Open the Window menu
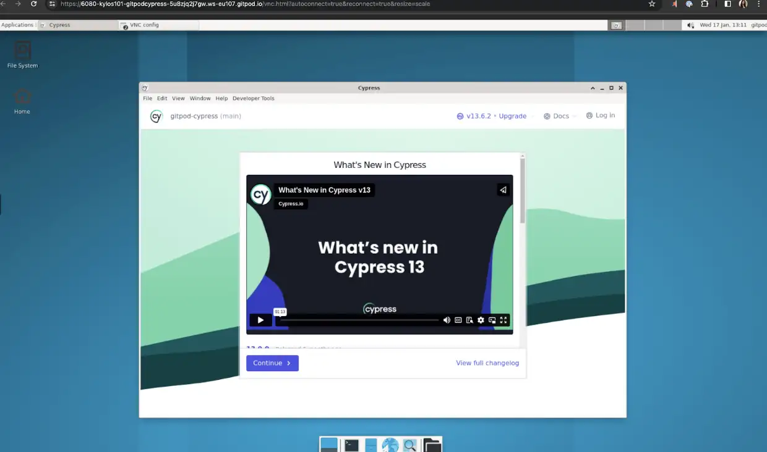The width and height of the screenshot is (767, 452). pos(200,98)
